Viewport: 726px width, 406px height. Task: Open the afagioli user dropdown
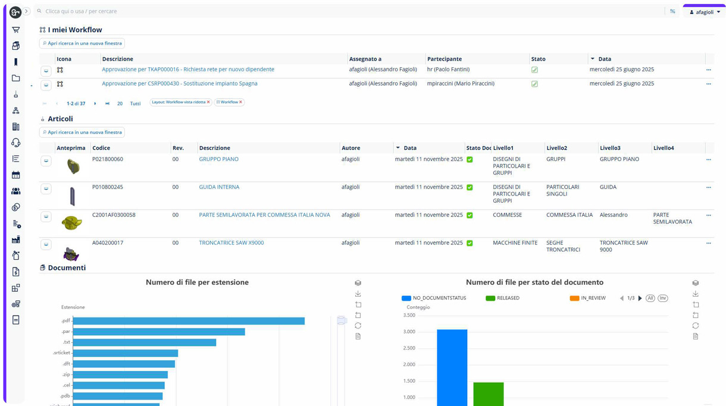704,12
